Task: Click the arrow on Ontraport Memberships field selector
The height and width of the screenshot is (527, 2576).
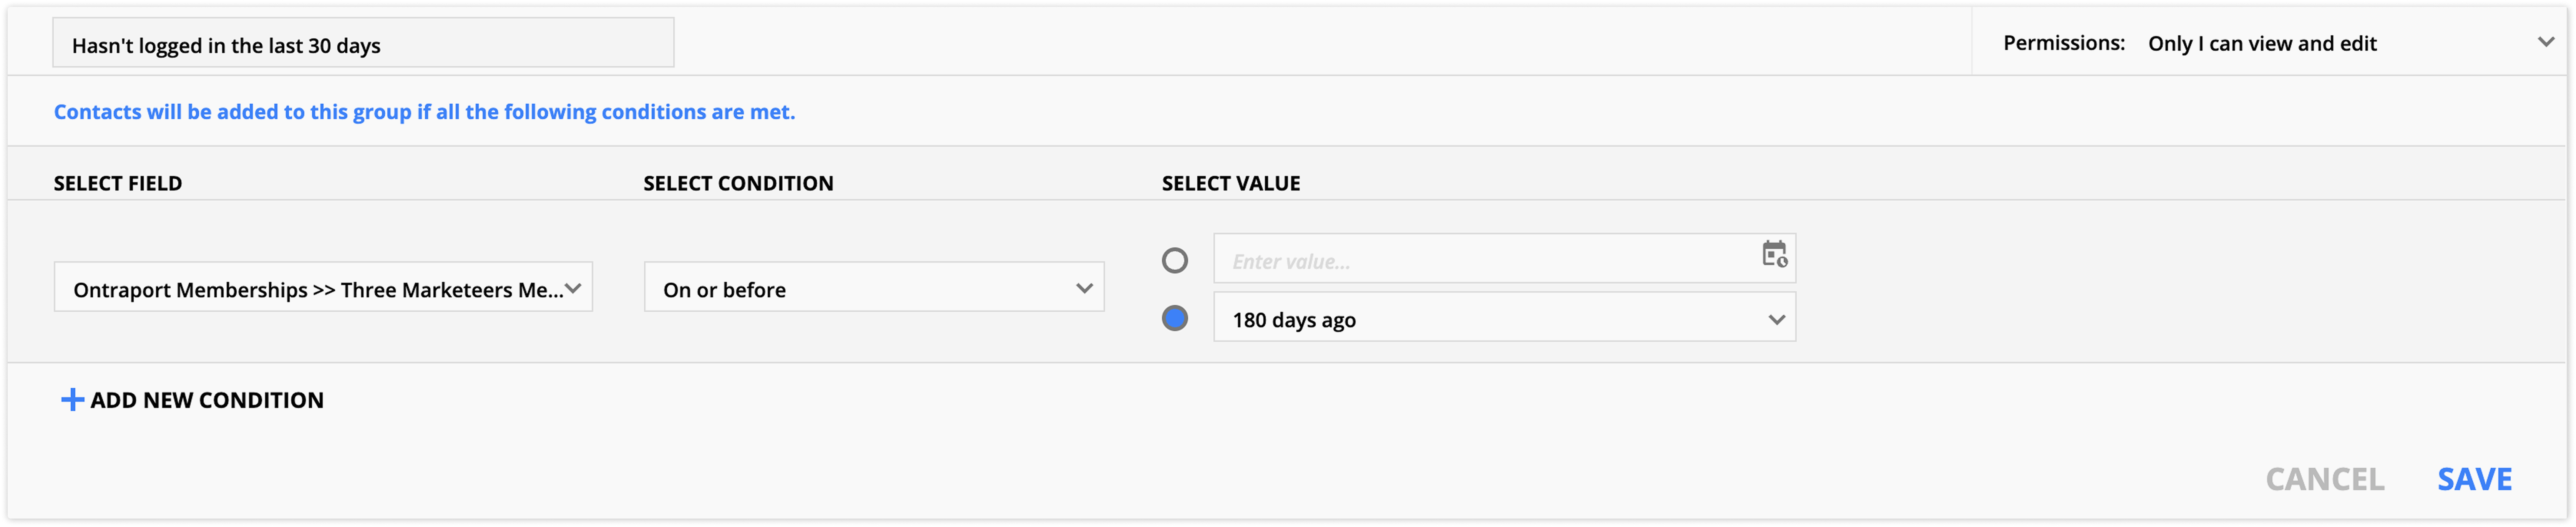Action: tap(573, 288)
